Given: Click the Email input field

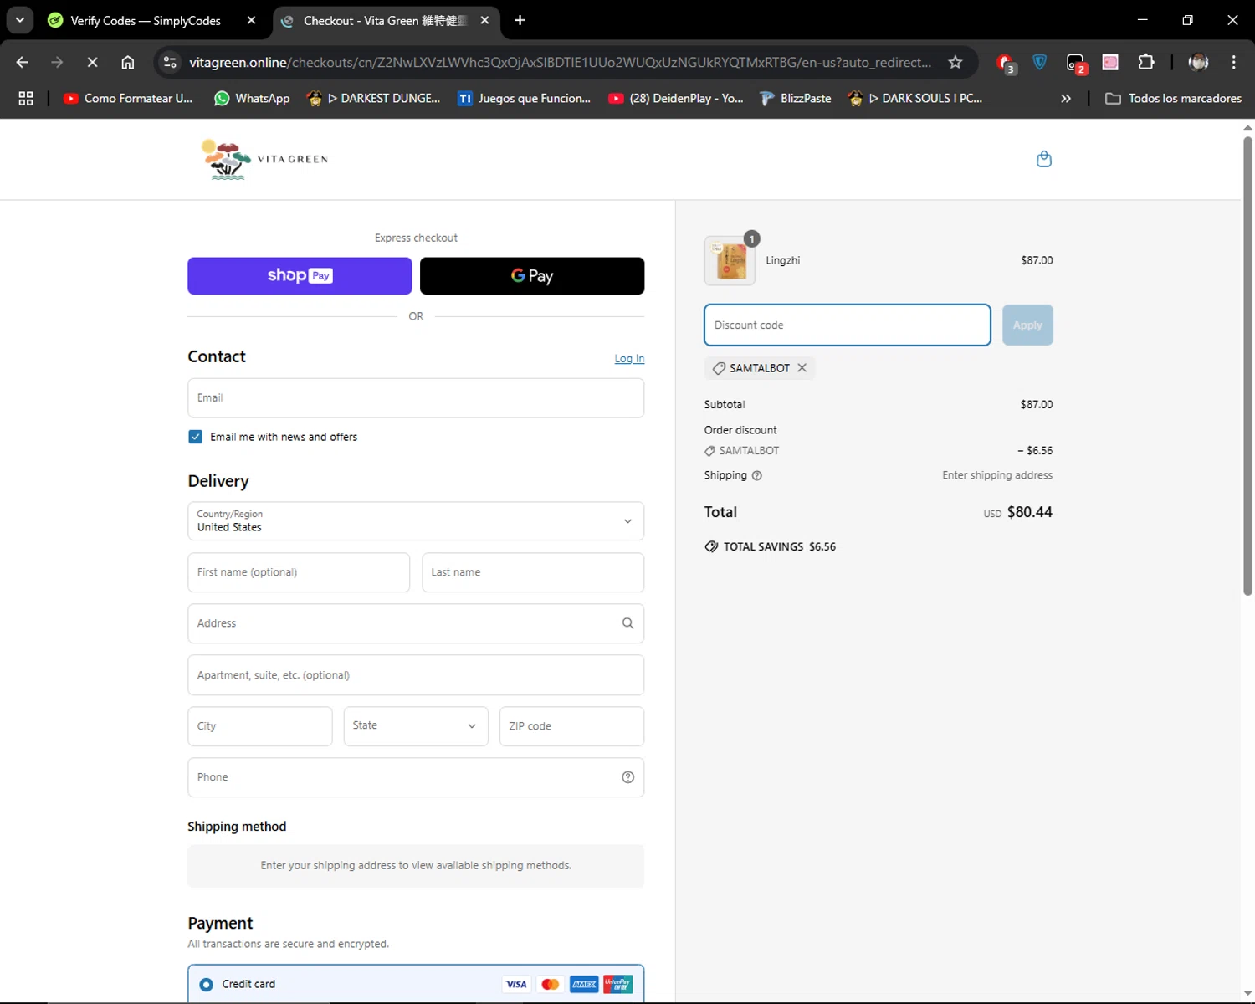Looking at the screenshot, I should coord(416,398).
